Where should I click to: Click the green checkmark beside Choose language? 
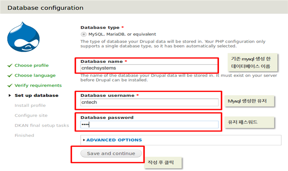10,75
